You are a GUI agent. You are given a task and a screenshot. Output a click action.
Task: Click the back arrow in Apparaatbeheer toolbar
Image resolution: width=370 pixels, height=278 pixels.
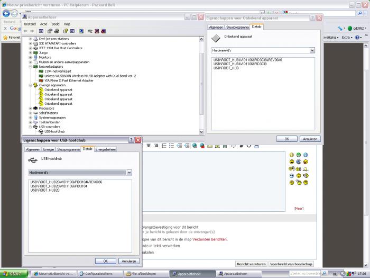25,31
